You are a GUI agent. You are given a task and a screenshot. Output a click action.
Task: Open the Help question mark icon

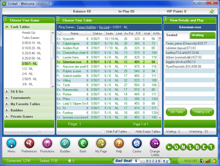coord(119,143)
